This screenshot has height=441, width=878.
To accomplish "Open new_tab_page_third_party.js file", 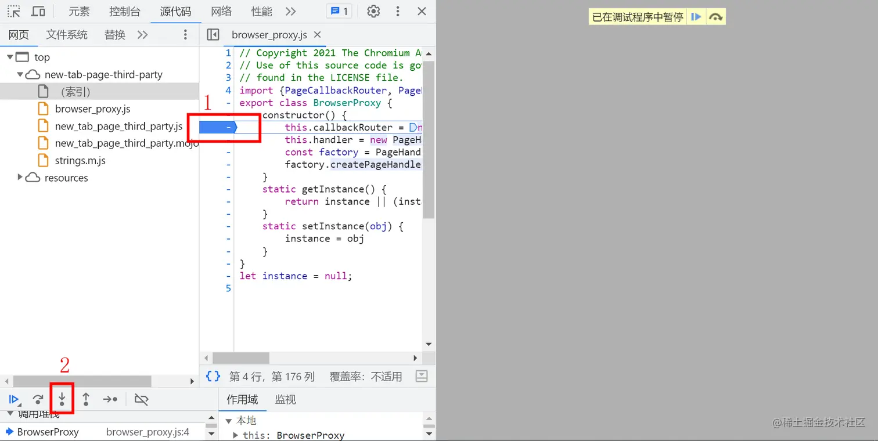I will point(118,126).
